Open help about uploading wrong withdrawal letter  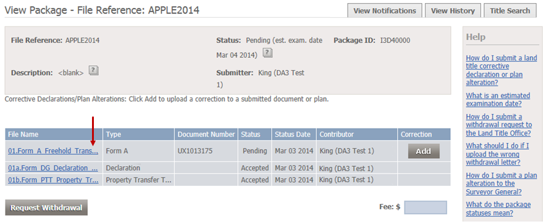(497, 154)
